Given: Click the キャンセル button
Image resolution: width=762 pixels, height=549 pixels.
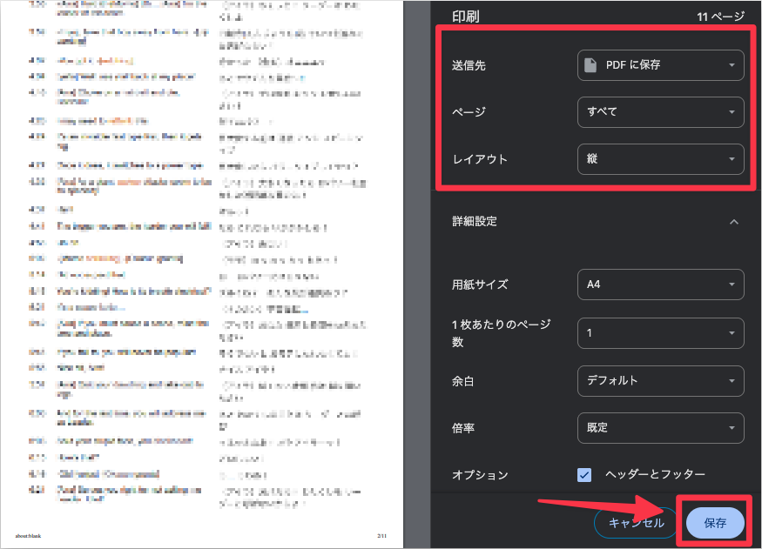Looking at the screenshot, I should pos(635,523).
